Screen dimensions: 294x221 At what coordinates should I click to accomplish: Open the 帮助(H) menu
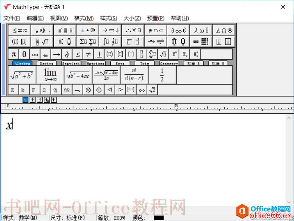click(180, 18)
